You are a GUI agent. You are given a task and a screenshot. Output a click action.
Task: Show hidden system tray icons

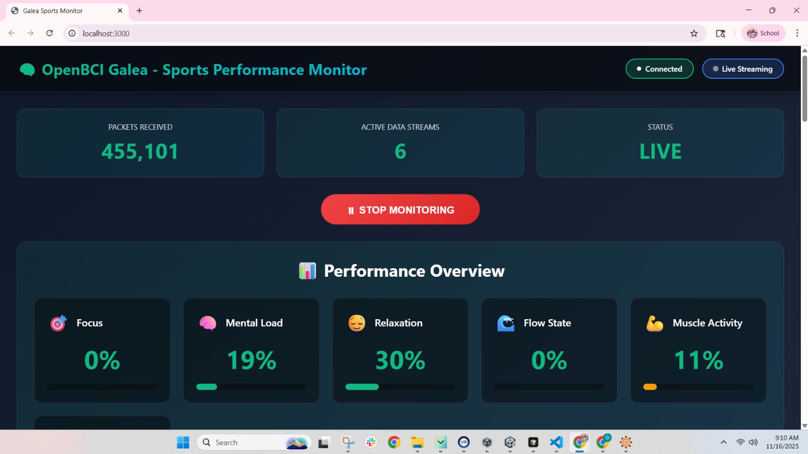click(724, 442)
